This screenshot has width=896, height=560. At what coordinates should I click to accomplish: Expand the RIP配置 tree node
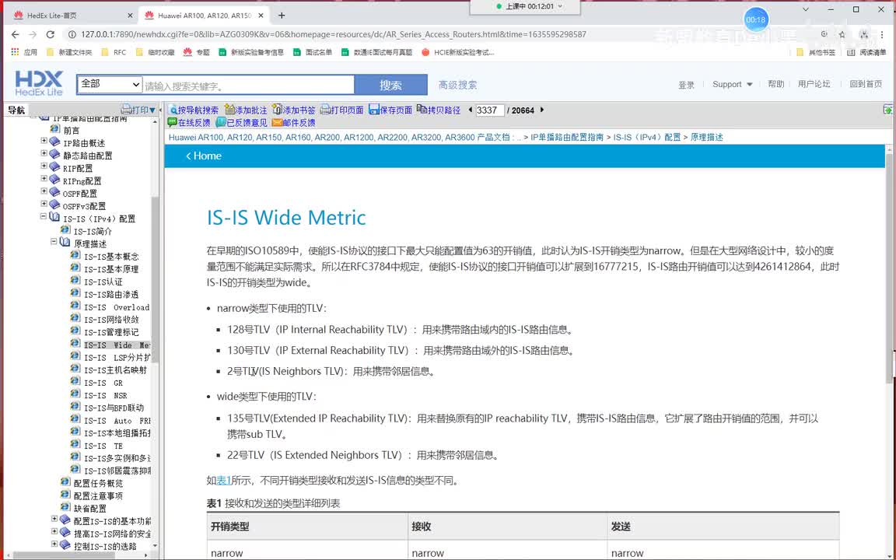click(44, 166)
